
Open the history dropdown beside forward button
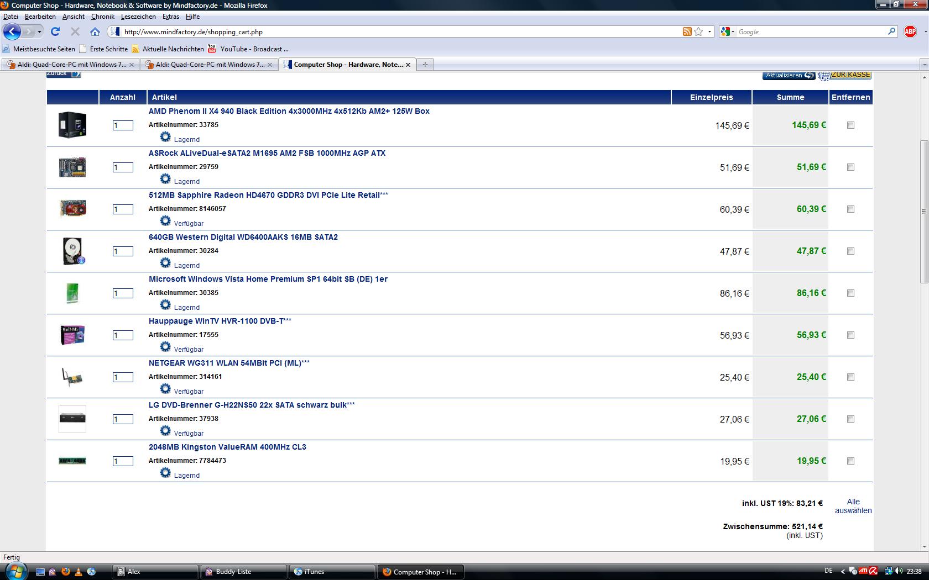39,31
